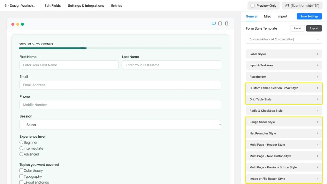
Task: Expand Multi Page - Previous Button Style
Action: tap(284, 167)
